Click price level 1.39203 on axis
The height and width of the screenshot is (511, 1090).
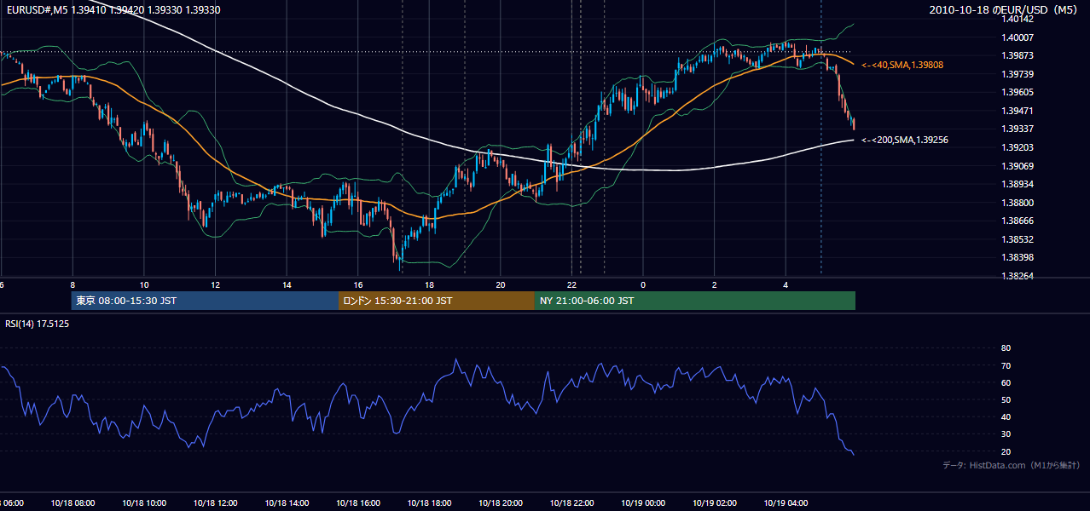pyautogui.click(x=1018, y=147)
